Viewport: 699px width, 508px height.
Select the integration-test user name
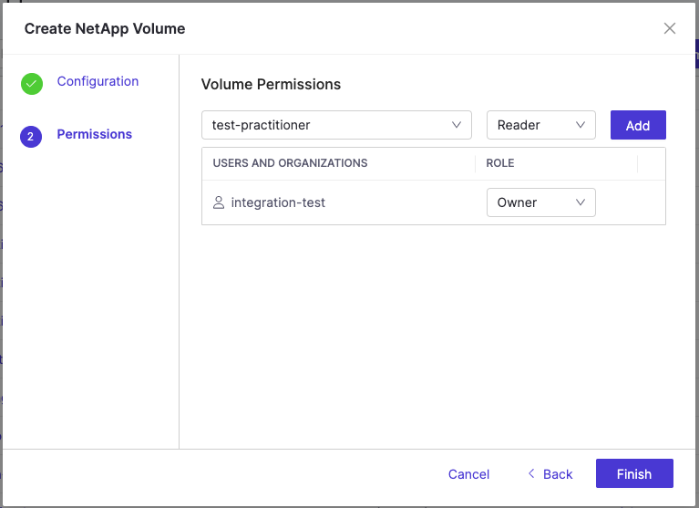278,202
